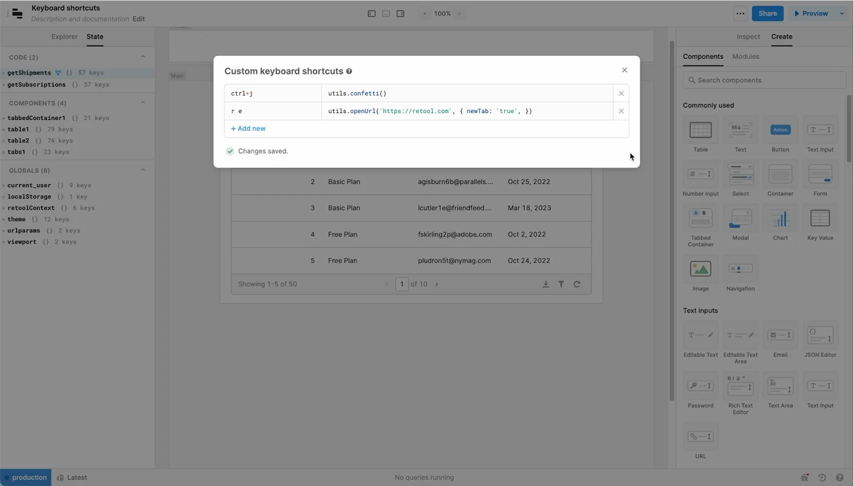Select the Container component icon
The image size is (853, 486).
pyautogui.click(x=780, y=174)
